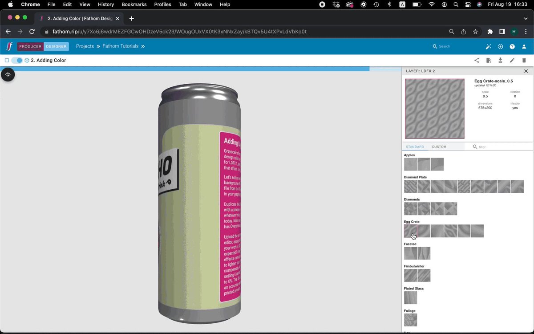Screen dimensions: 534x334
Task: Open the help question mark icon
Action: (x=512, y=47)
